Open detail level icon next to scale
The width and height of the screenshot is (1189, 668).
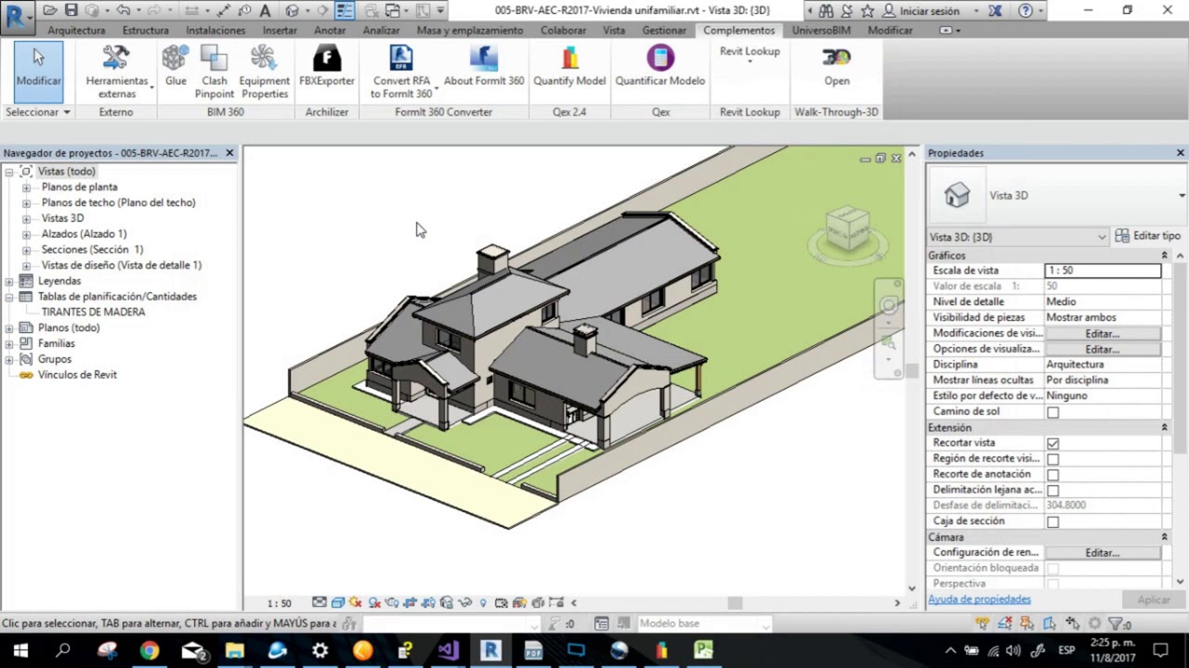[319, 603]
